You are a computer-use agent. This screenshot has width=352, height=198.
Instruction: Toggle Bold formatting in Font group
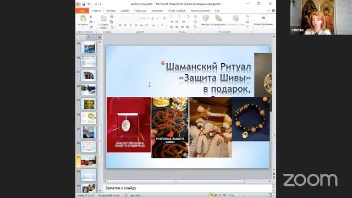pos(120,25)
